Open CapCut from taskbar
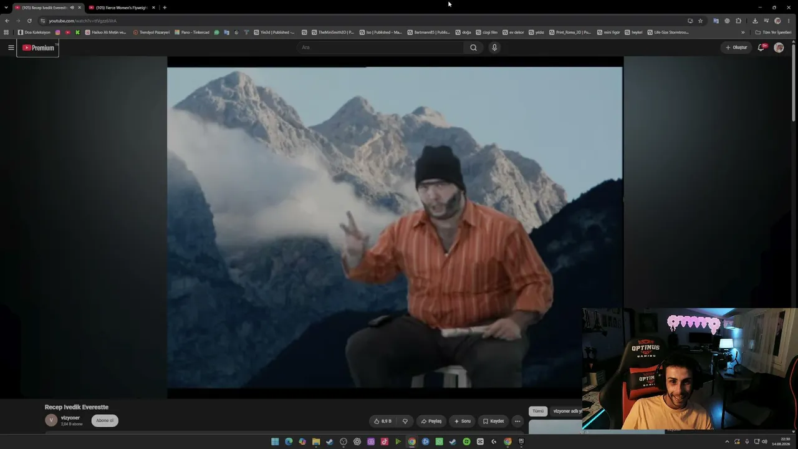Screen dimensions: 798x449 click(x=480, y=442)
